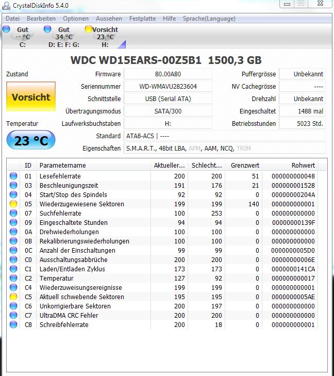Click the status icon of Beschleunigungszeit row

click(13, 185)
